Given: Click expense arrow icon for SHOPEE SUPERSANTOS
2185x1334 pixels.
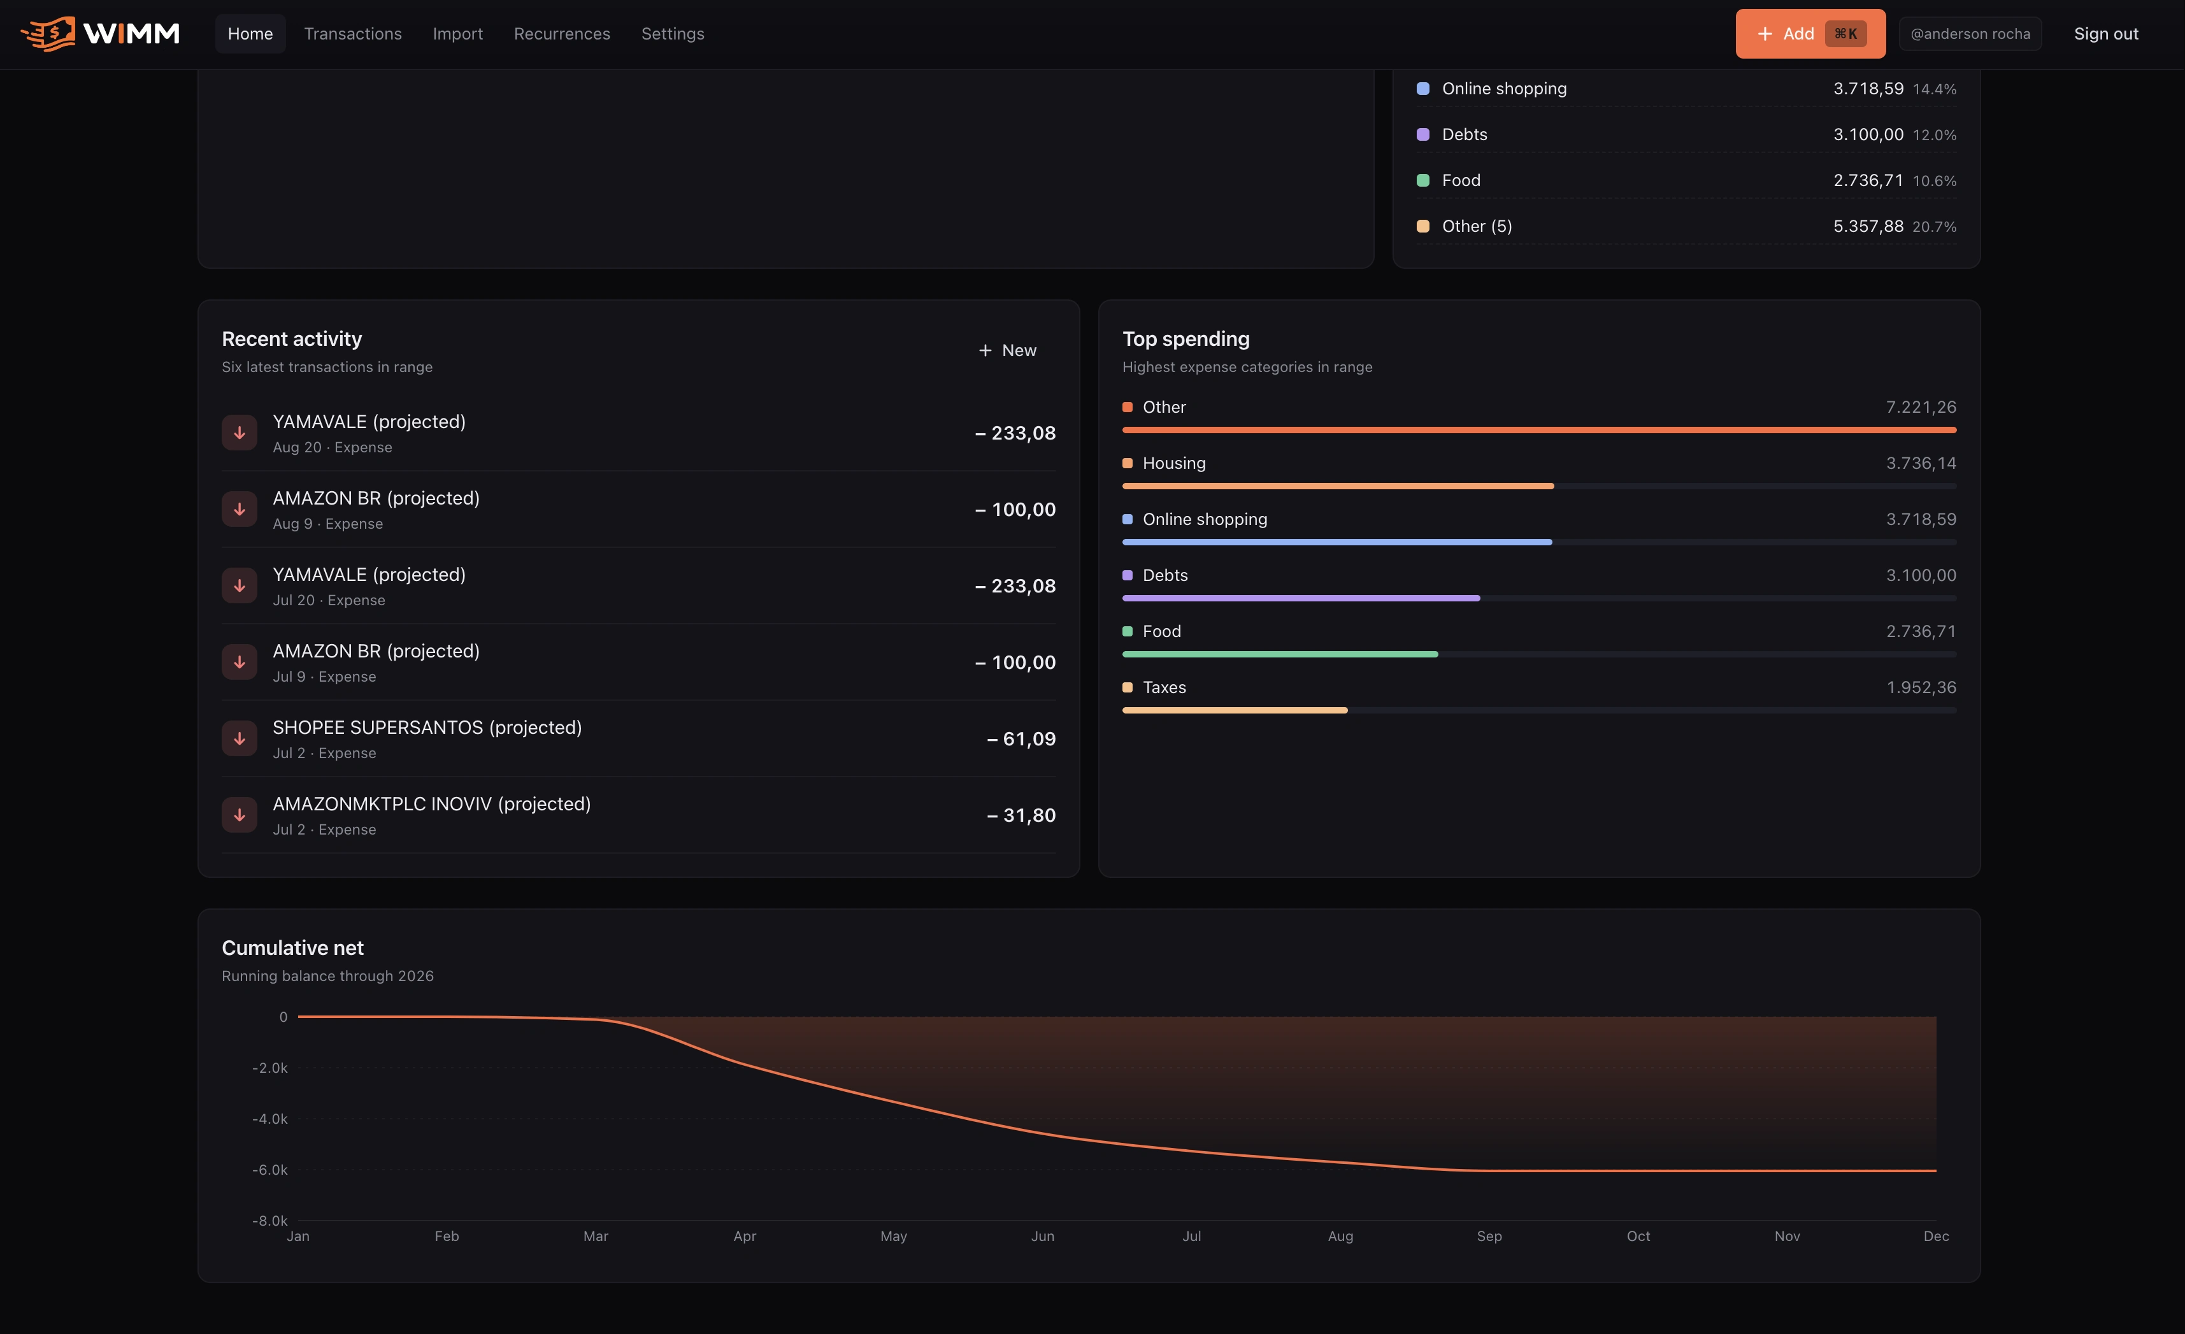Looking at the screenshot, I should tap(240, 738).
